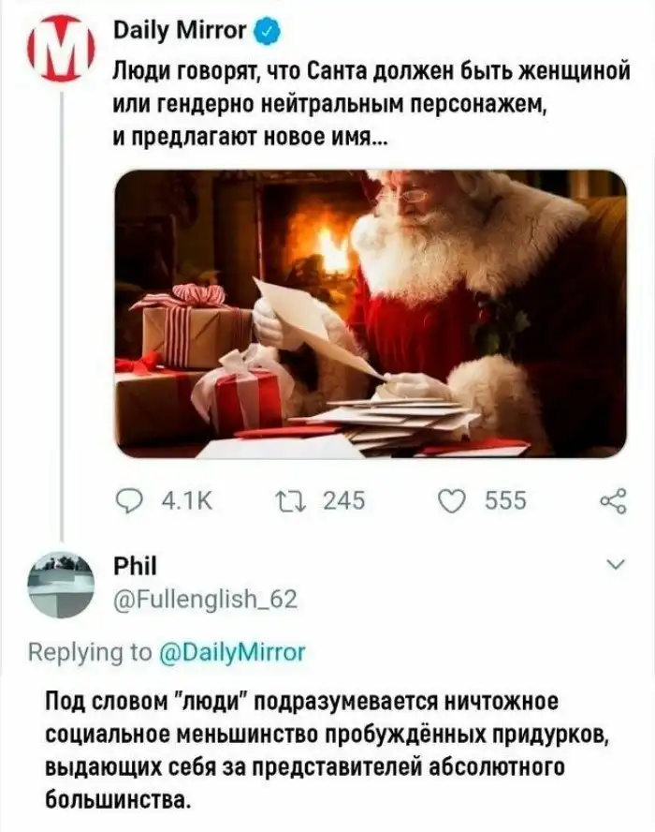Click the blue verified badge
This screenshot has width=655, height=832.
coord(268,31)
